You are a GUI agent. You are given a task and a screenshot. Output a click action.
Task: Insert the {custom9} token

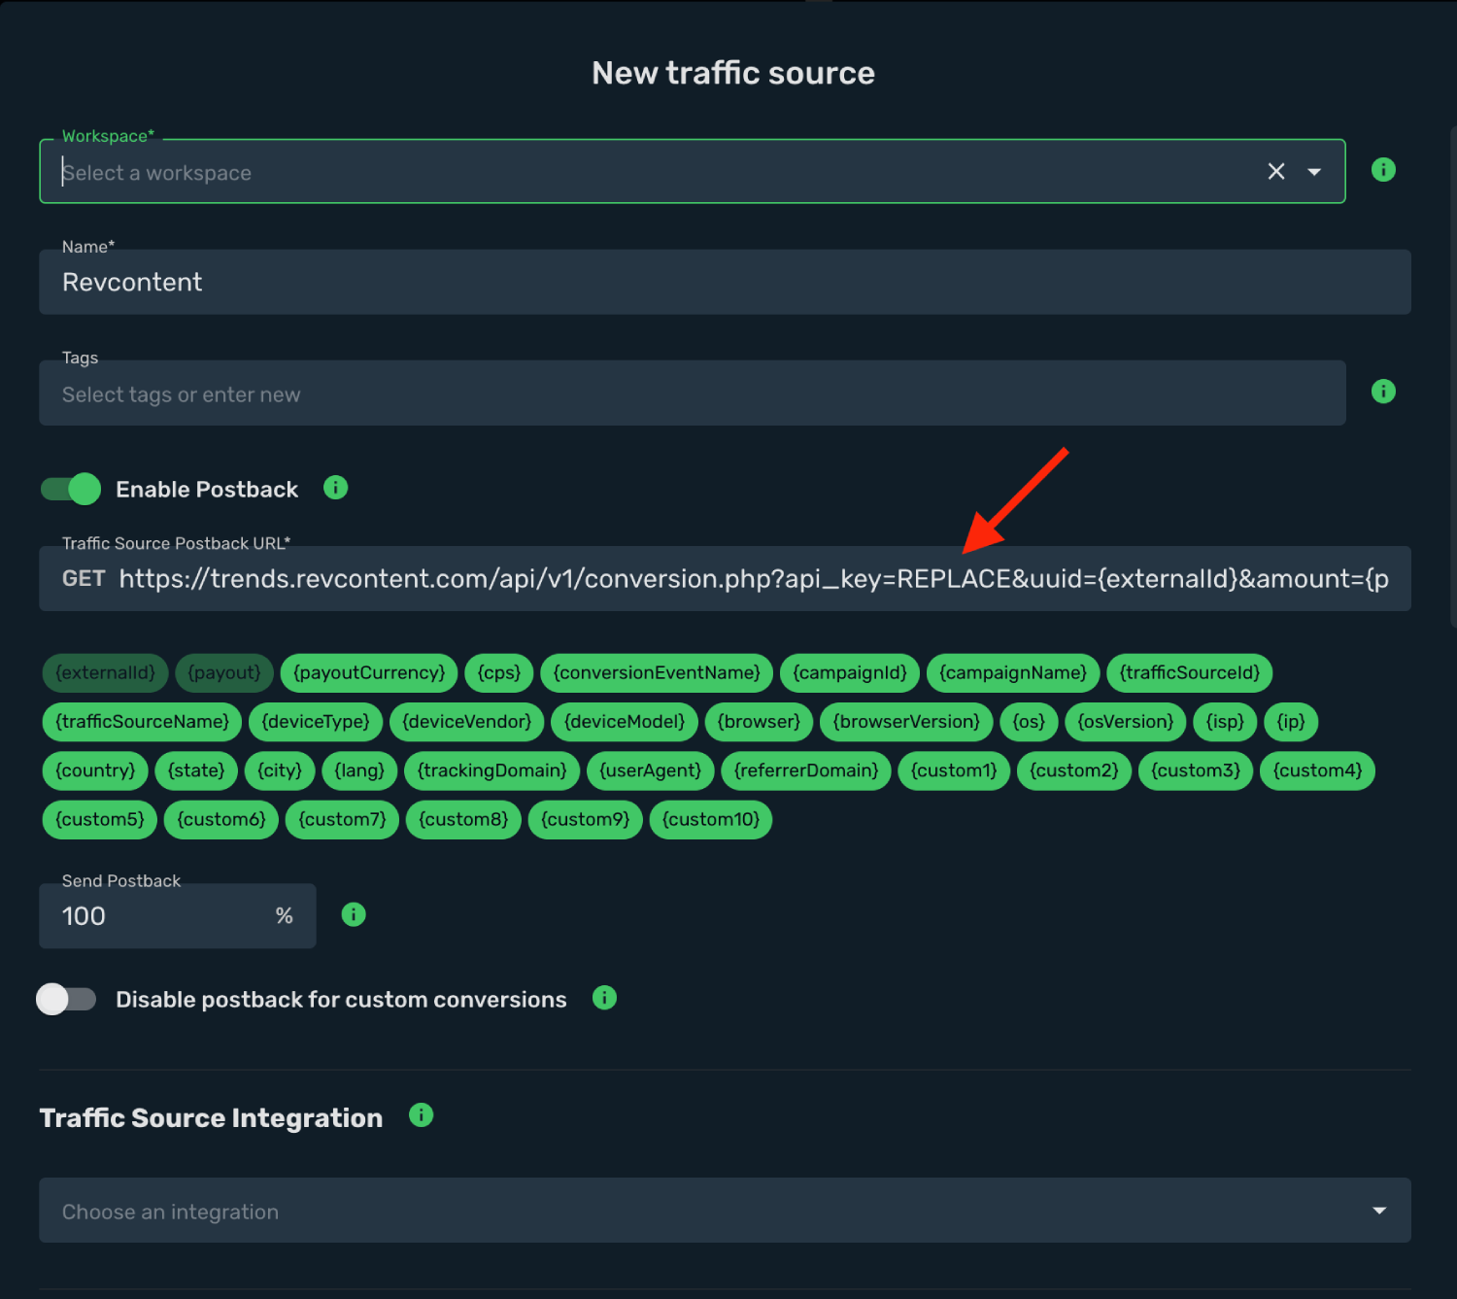[586, 819]
